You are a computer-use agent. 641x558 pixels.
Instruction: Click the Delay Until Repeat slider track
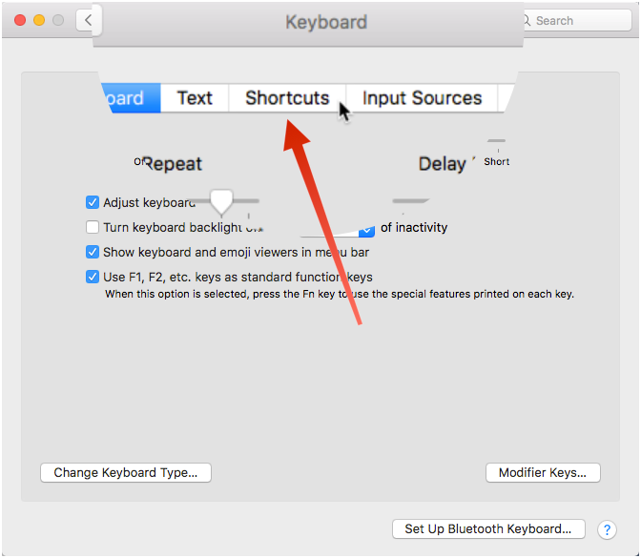click(411, 200)
